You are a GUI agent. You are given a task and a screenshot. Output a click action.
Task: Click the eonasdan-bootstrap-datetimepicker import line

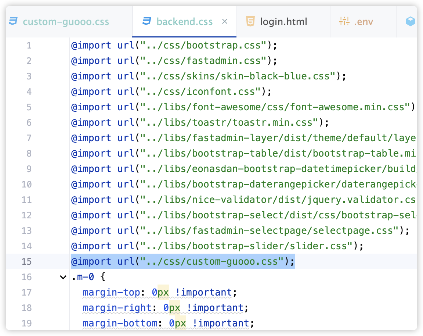point(243,168)
